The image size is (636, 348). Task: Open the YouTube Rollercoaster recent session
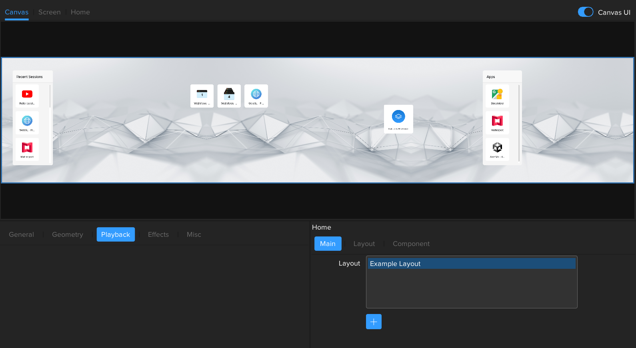point(27,96)
